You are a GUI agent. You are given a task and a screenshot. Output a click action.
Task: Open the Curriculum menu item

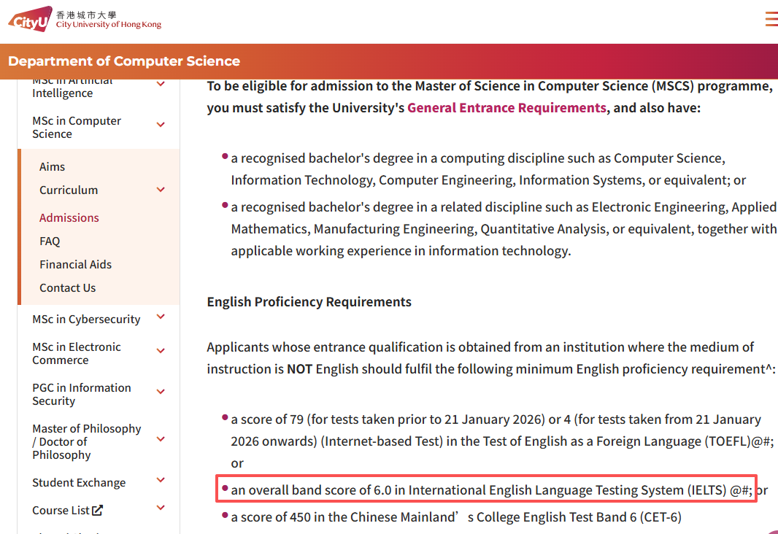click(69, 190)
